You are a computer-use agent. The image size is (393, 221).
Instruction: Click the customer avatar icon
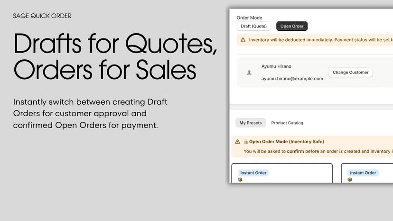249,73
